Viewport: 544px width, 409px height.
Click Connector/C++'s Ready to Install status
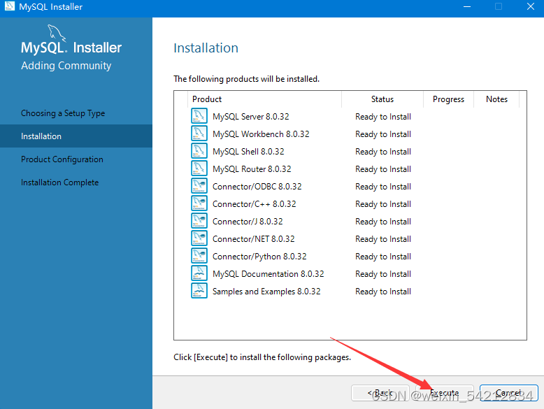[x=383, y=204]
